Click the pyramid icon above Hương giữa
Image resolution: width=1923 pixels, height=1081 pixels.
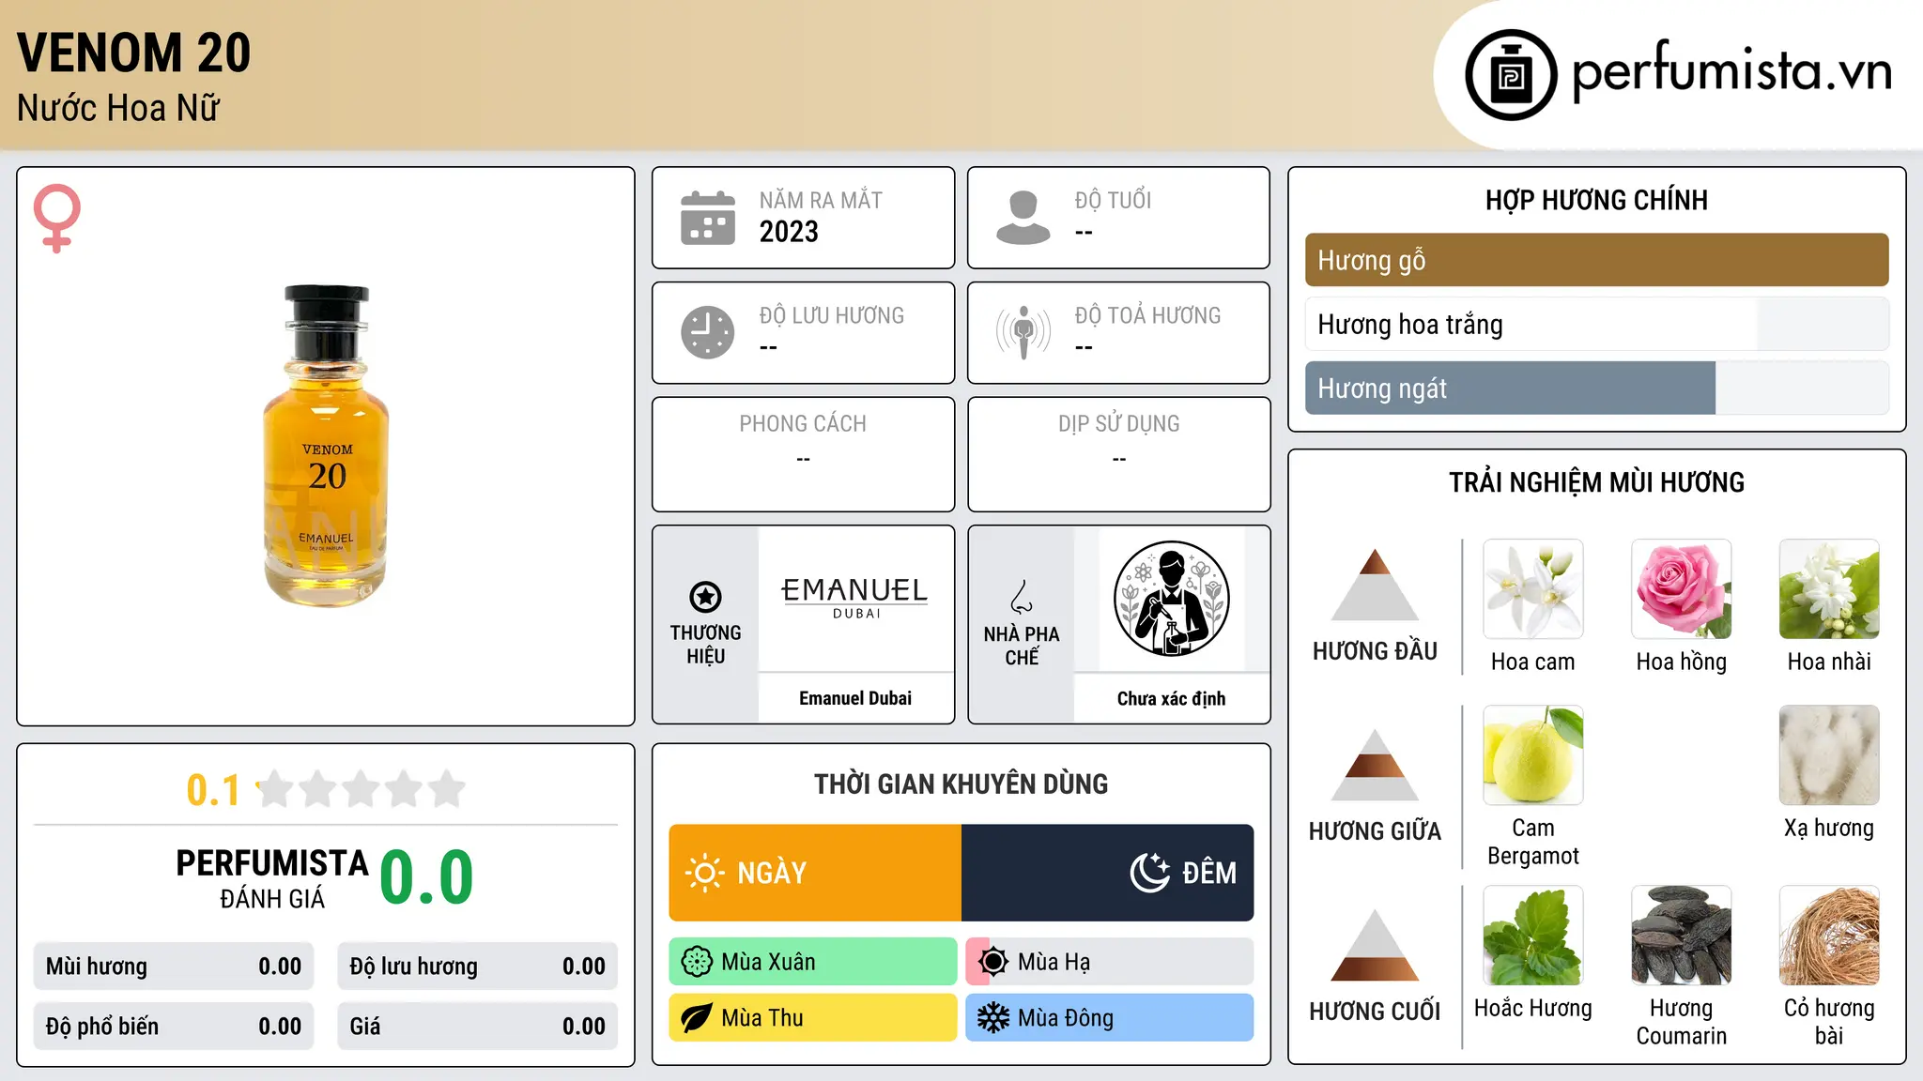point(1375,765)
